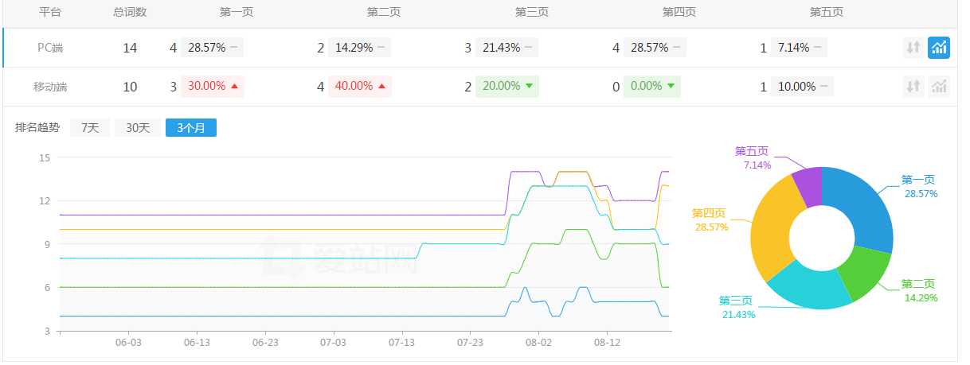Click the 28.57% badge under 第一页 for PC端
This screenshot has height=365, width=970.
pyautogui.click(x=205, y=48)
